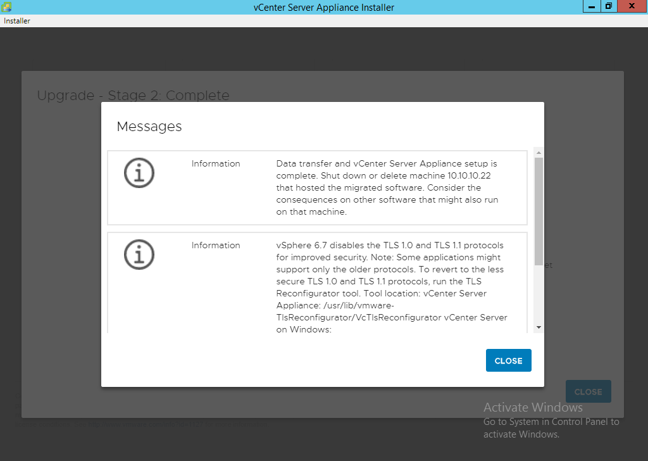Click the dimmed CLOSE button on the Upgrade page
The image size is (648, 461).
(x=588, y=391)
